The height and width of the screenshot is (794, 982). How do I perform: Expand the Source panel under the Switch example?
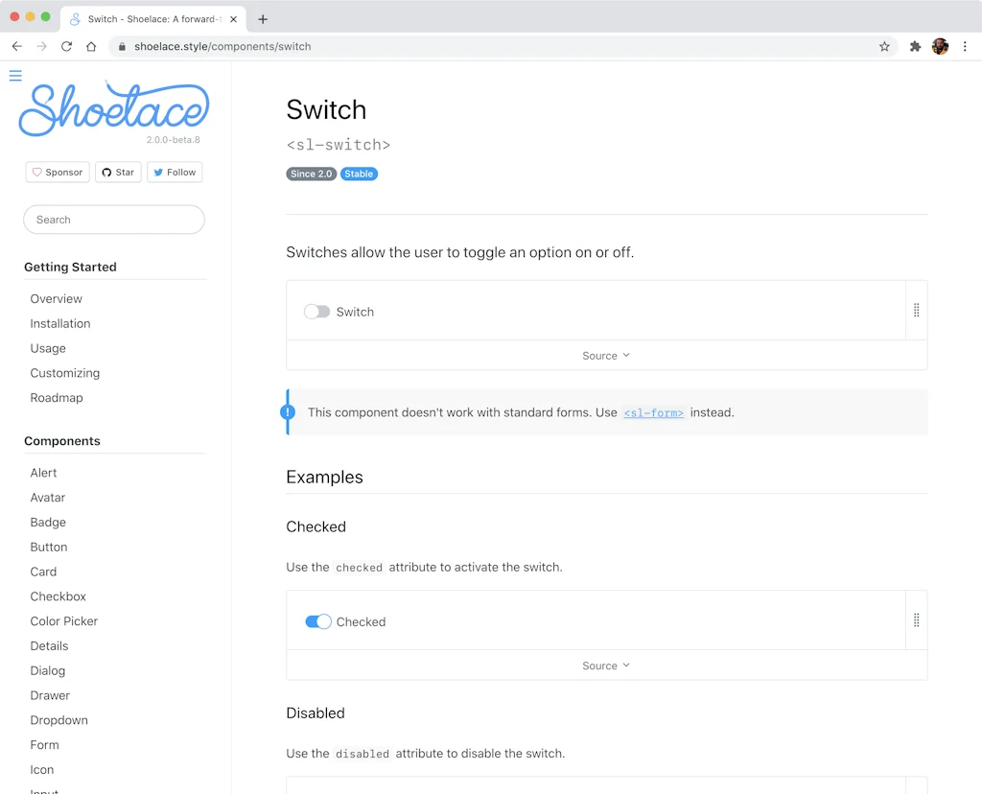point(605,355)
